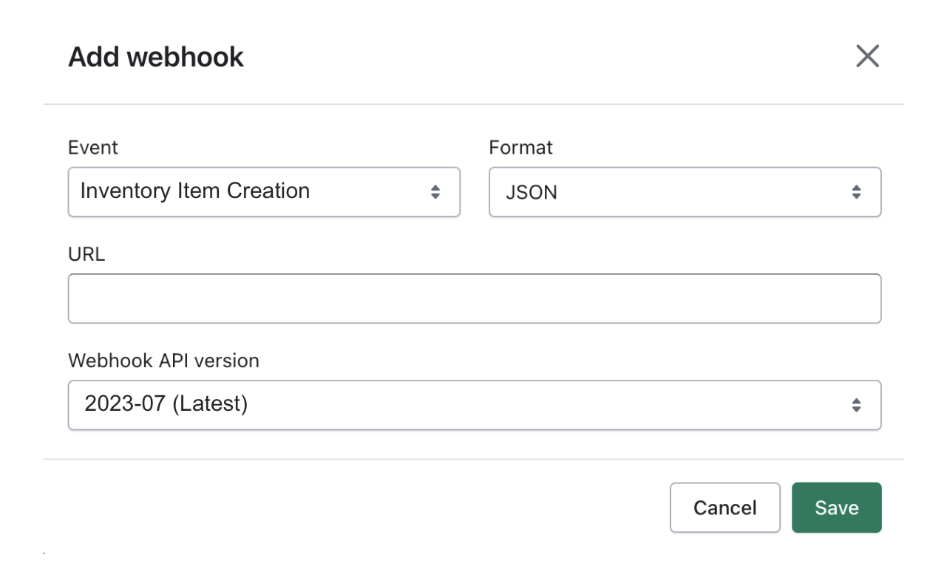
Task: Open the Webhook API version dropdown
Action: 474,405
